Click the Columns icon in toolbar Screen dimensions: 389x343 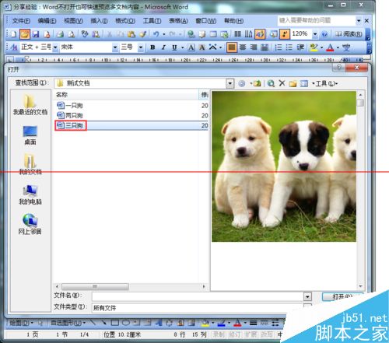(237, 34)
